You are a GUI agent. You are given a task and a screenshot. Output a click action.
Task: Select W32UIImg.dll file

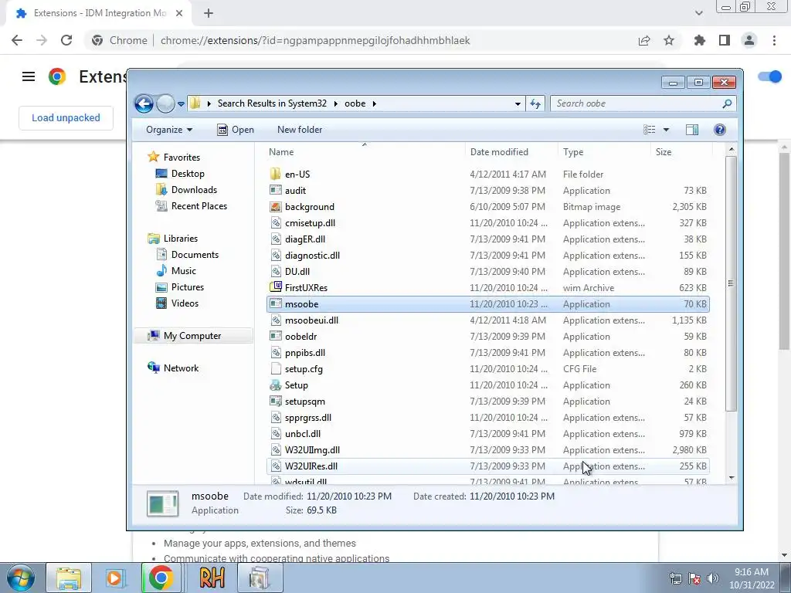pyautogui.click(x=312, y=450)
